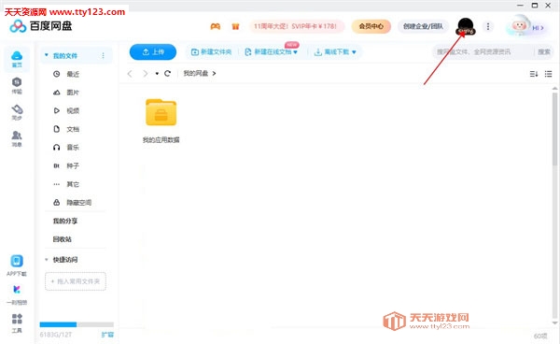Image resolution: width=560 pixels, height=344 pixels.
Task: Open the 消息 messages section
Action: pos(17,138)
